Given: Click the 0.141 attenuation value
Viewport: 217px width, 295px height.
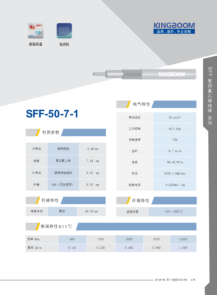Looking at the screenshot, I should pos(72,248).
